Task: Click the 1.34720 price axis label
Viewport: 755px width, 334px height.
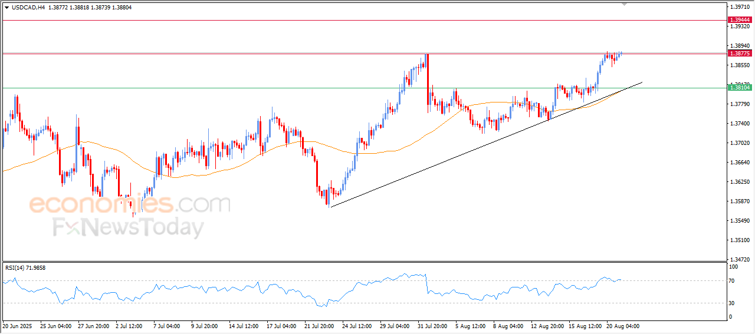Action: 740,260
